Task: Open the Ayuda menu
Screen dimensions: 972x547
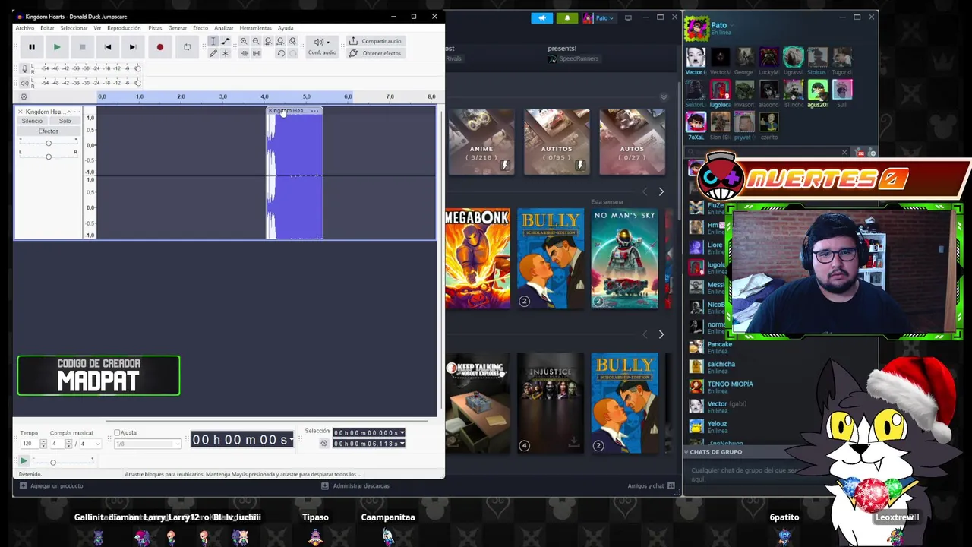Action: (286, 28)
